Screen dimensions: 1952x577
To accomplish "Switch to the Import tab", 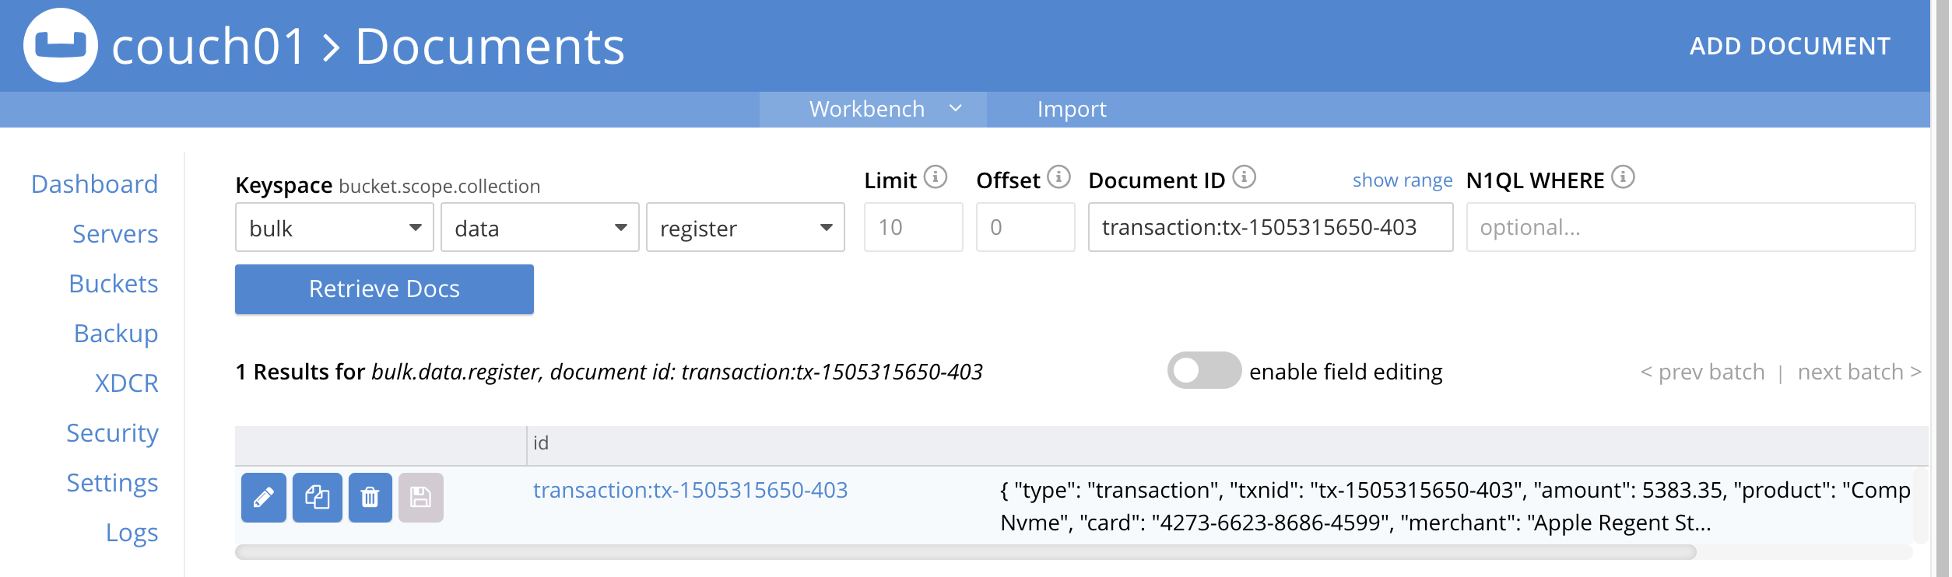I will (x=1071, y=110).
